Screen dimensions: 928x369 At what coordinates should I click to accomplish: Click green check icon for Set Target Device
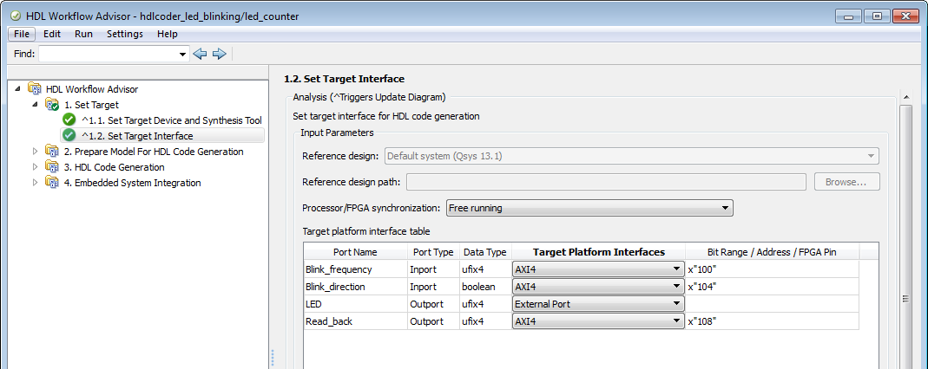69,120
